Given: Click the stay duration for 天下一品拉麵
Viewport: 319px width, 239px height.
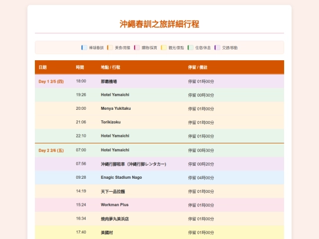Looking at the screenshot, I should tap(201, 191).
